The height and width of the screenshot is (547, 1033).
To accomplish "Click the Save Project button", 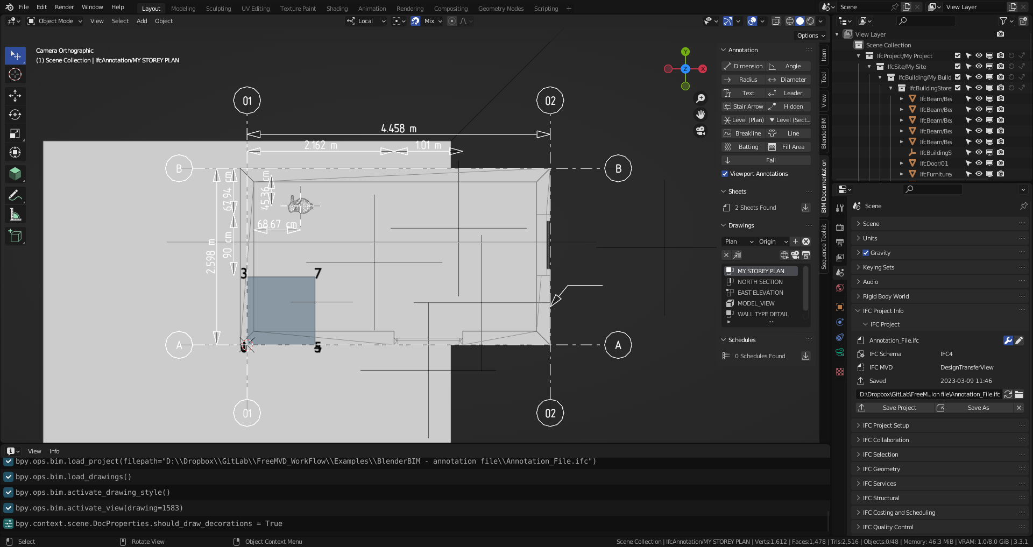I will coord(900,408).
